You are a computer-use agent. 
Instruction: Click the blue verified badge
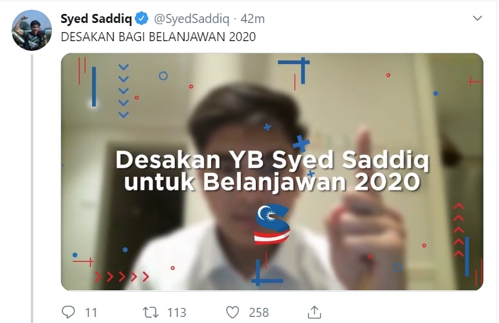pyautogui.click(x=142, y=19)
